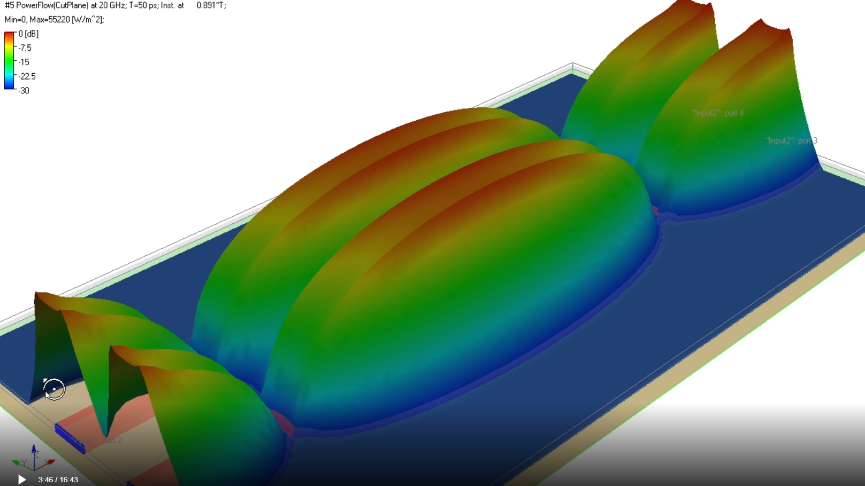Select the -7.5 legend tick label
The image size is (865, 486).
pyautogui.click(x=25, y=48)
